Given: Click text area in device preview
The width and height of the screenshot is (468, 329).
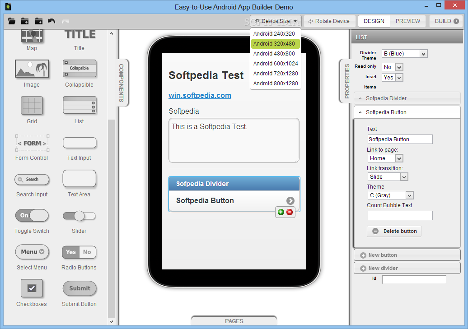Looking at the screenshot, I should click(x=234, y=140).
